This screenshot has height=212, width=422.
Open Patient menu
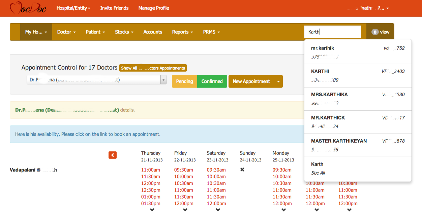click(95, 32)
